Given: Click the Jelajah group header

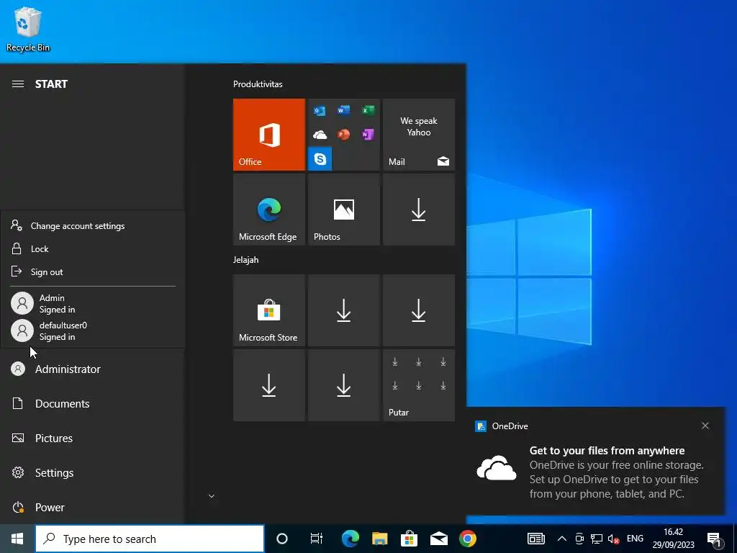Looking at the screenshot, I should [x=246, y=259].
